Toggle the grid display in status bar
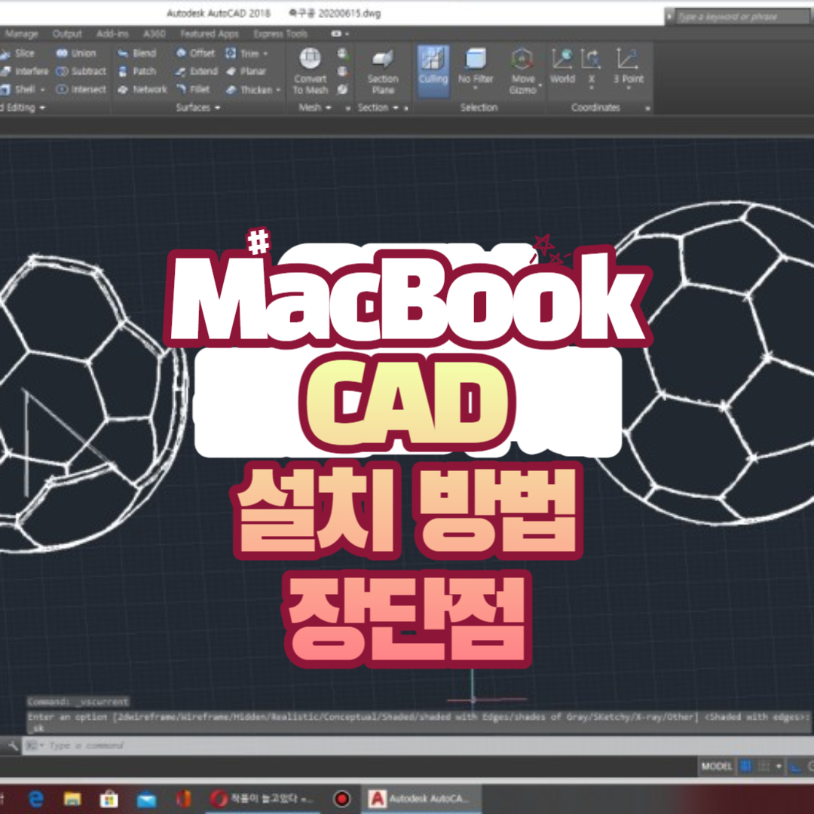 [x=745, y=766]
